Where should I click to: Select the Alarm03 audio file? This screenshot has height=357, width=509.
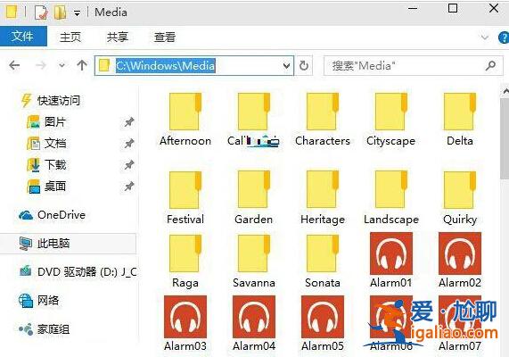pos(185,323)
